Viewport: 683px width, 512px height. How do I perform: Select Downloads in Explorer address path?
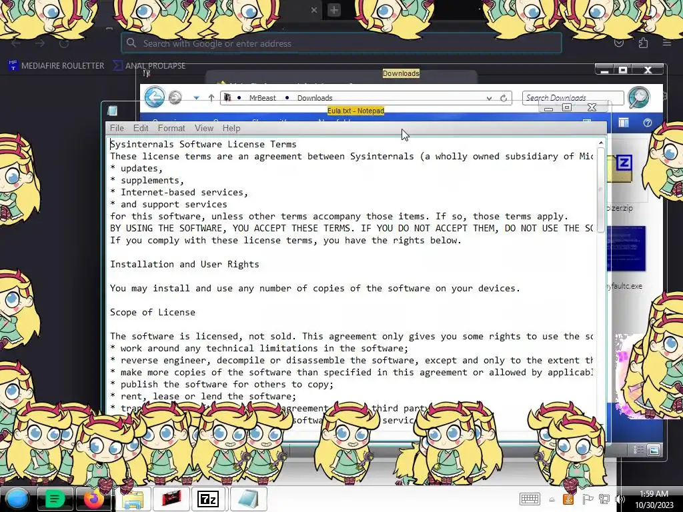coord(315,98)
